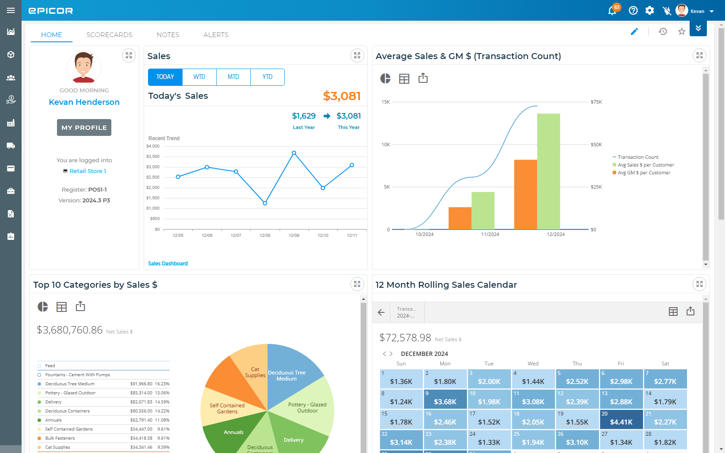Open the history clock icon

[663, 31]
